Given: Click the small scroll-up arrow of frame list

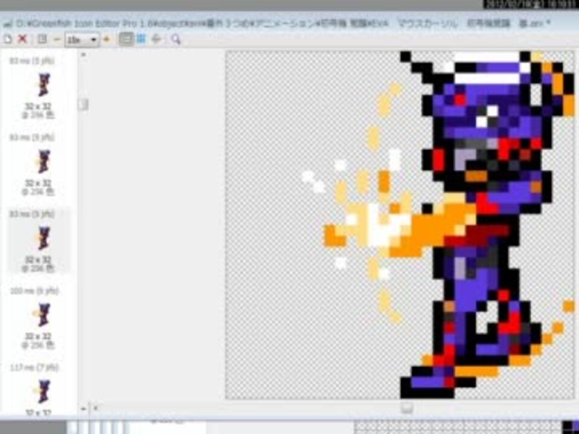Looking at the screenshot, I should coord(83,55).
